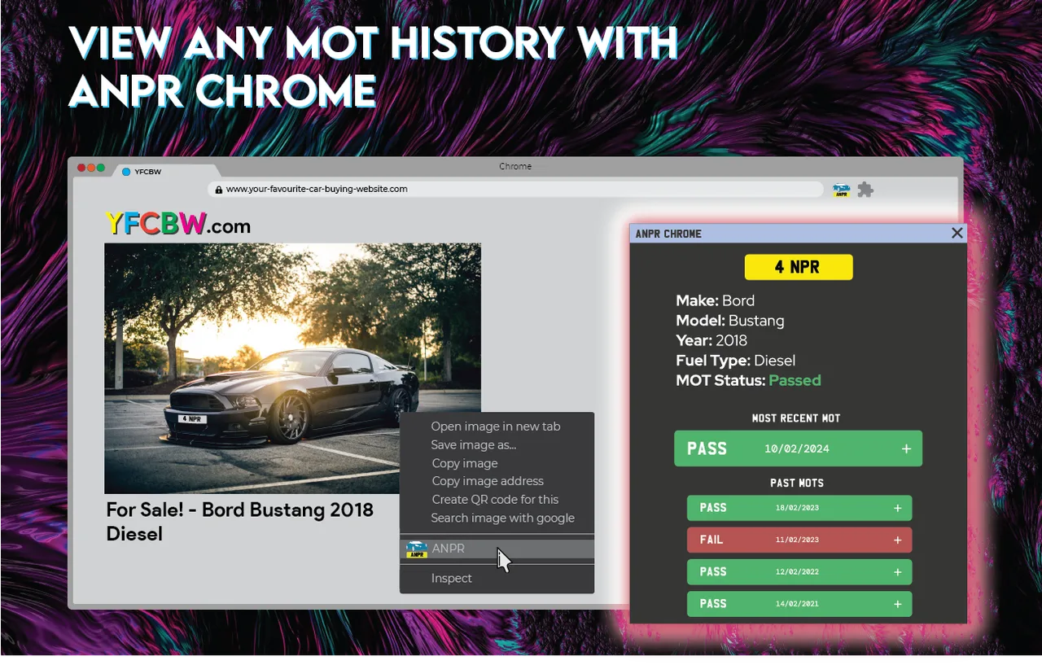Expand the PASS 18/02/2023 MOT entry

(x=898, y=508)
